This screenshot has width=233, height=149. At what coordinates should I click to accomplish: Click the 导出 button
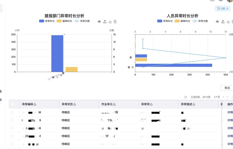tap(227, 88)
